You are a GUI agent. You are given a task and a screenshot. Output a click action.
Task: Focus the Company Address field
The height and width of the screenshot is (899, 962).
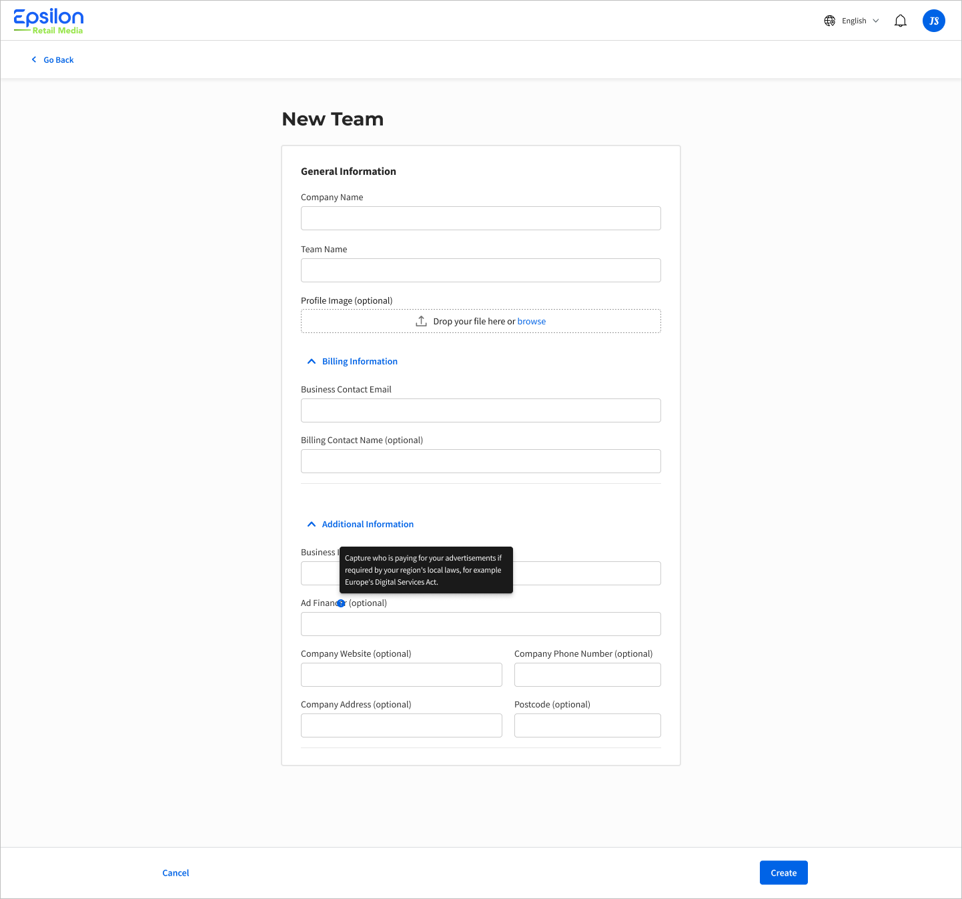pos(402,725)
